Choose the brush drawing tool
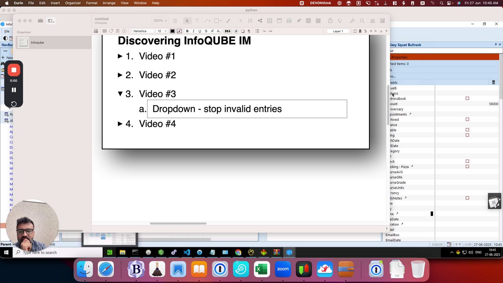This screenshot has width=503, height=283. click(228, 21)
